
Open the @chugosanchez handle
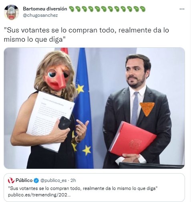coord(40,15)
